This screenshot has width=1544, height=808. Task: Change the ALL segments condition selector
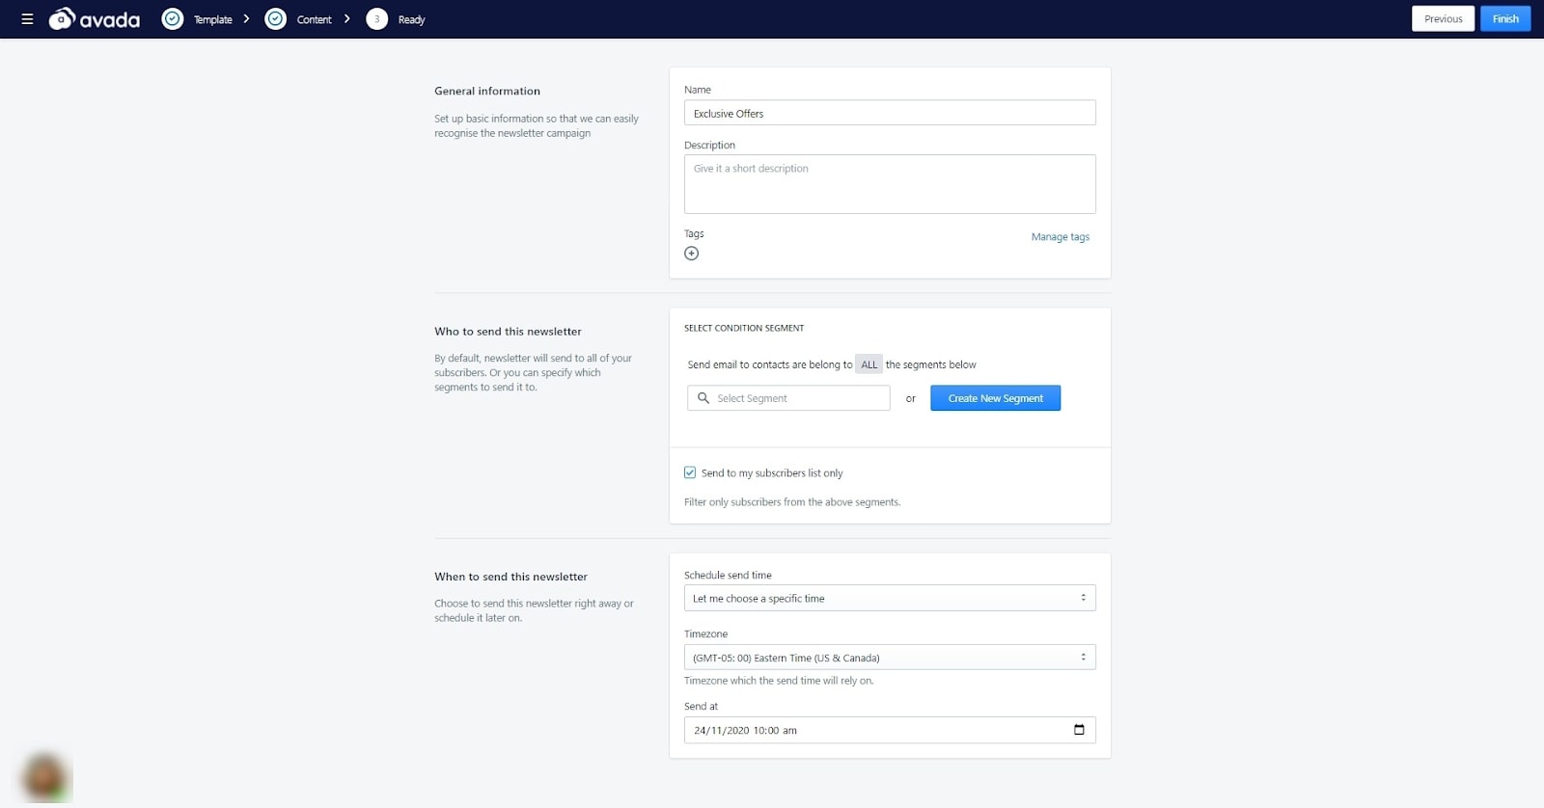(868, 364)
